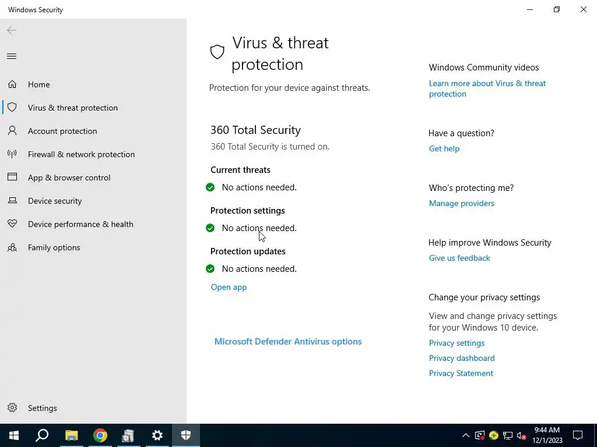Click green checkmark under Protection settings
The image size is (597, 447).
pyautogui.click(x=210, y=228)
